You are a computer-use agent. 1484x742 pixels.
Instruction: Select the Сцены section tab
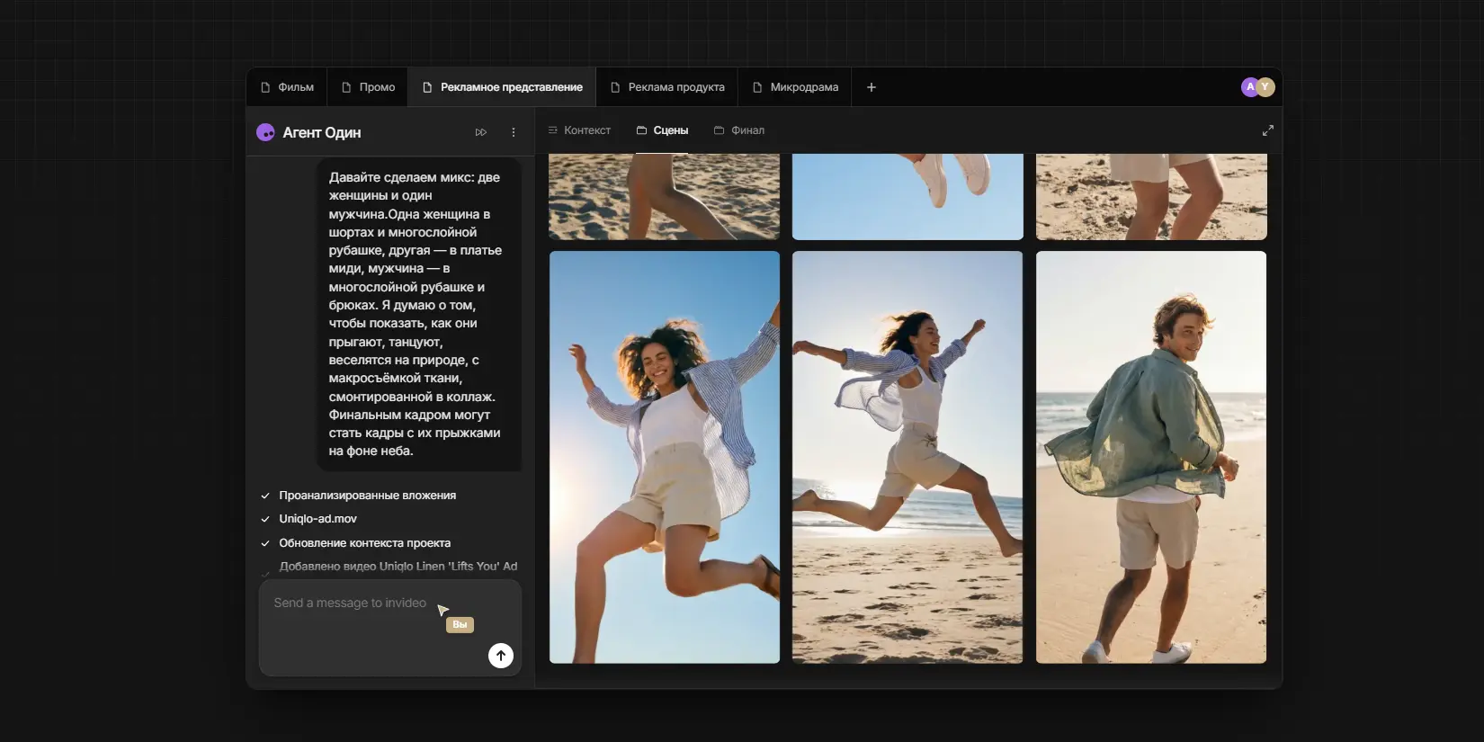[662, 130]
